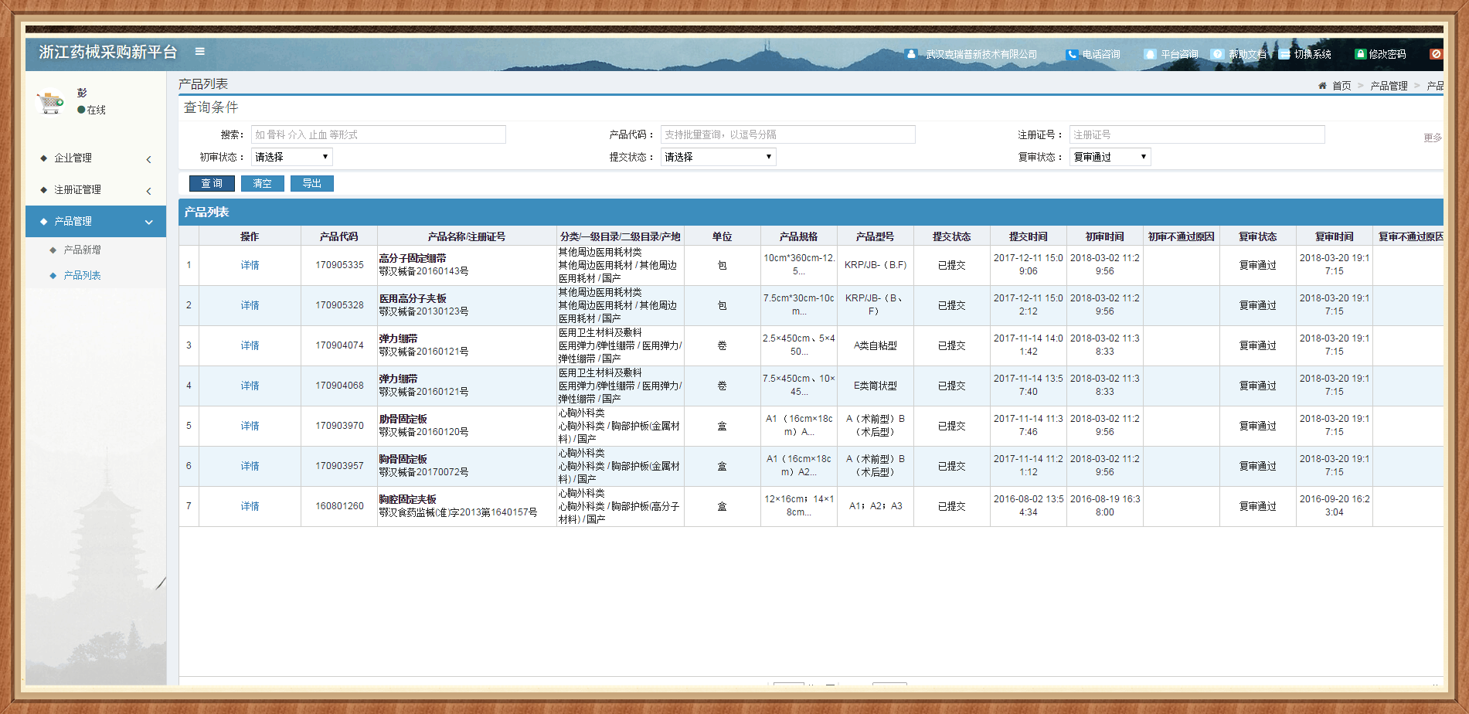Image resolution: width=1469 pixels, height=714 pixels.
Task: Toggle the hamburger sidebar menu icon
Action: coord(199,52)
